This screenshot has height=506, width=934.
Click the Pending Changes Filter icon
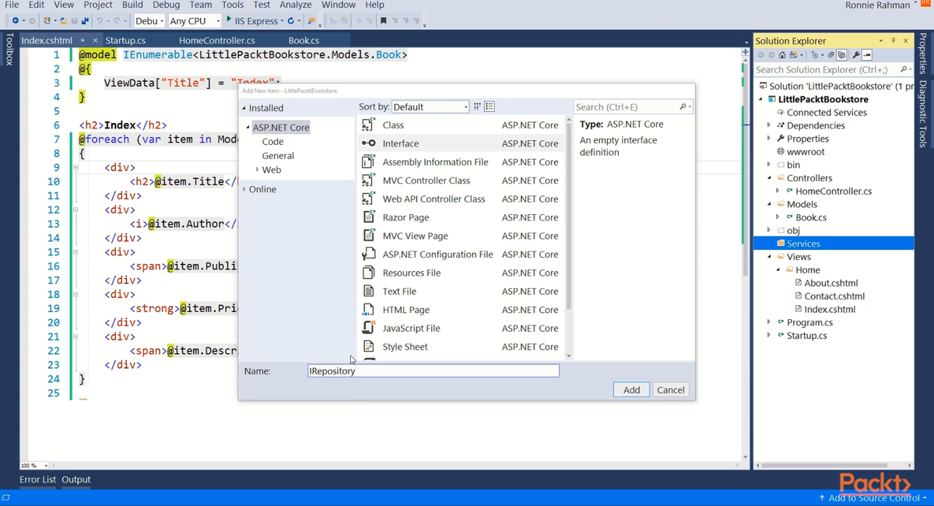[815, 55]
